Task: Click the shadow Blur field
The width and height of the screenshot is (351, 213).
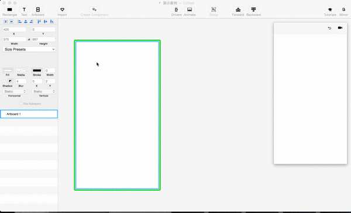Action: click(x=21, y=81)
